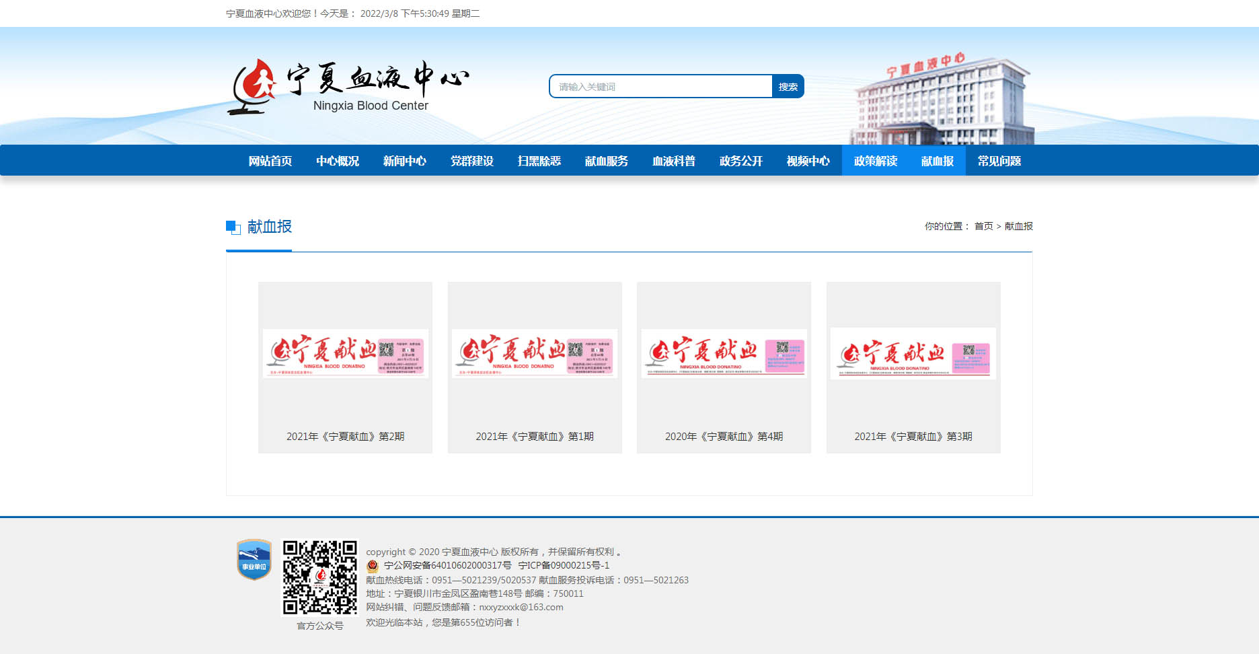Open the 政策解读 navigation tab

[876, 161]
